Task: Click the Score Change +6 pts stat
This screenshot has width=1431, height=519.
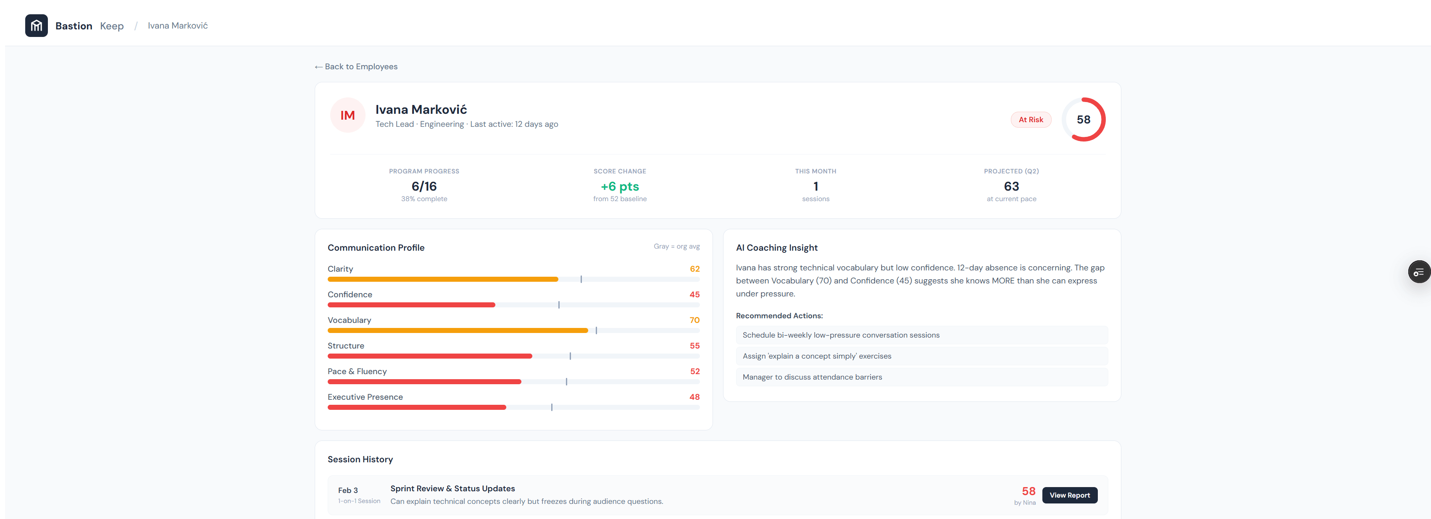Action: tap(619, 186)
